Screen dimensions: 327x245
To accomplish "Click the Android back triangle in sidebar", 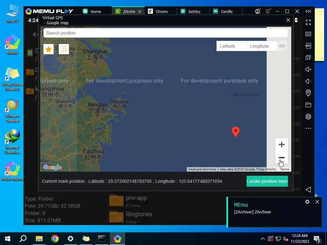I will point(308,189).
